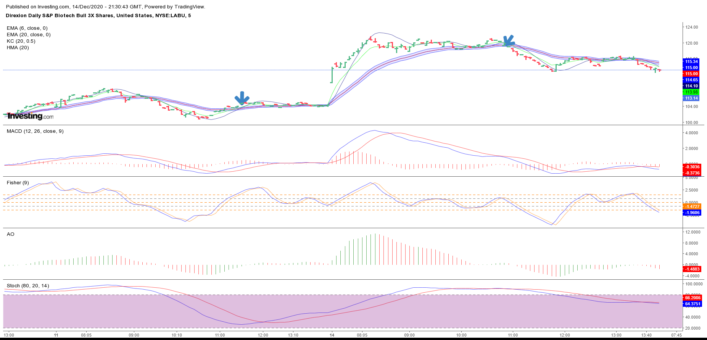Click the 10:10 time axis label
The width and height of the screenshot is (707, 340).
177,335
